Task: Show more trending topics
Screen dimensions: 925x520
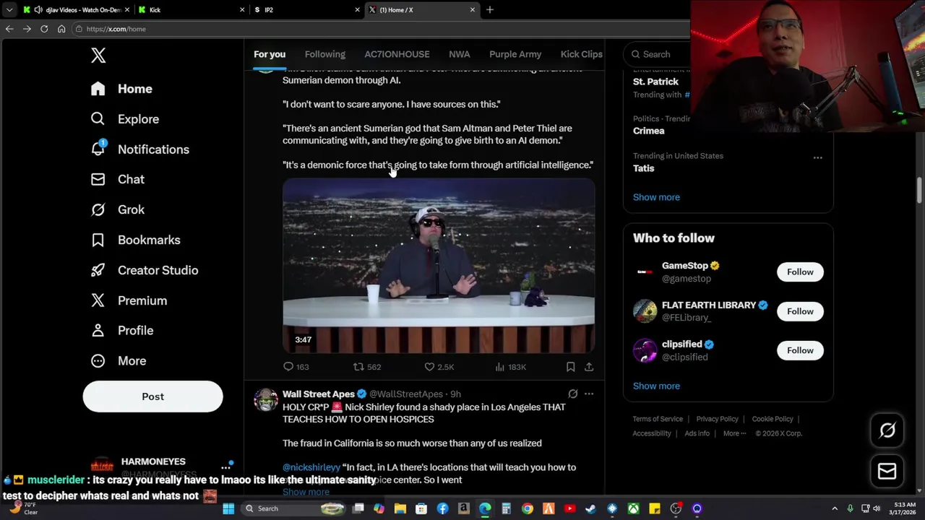Action: (x=656, y=197)
